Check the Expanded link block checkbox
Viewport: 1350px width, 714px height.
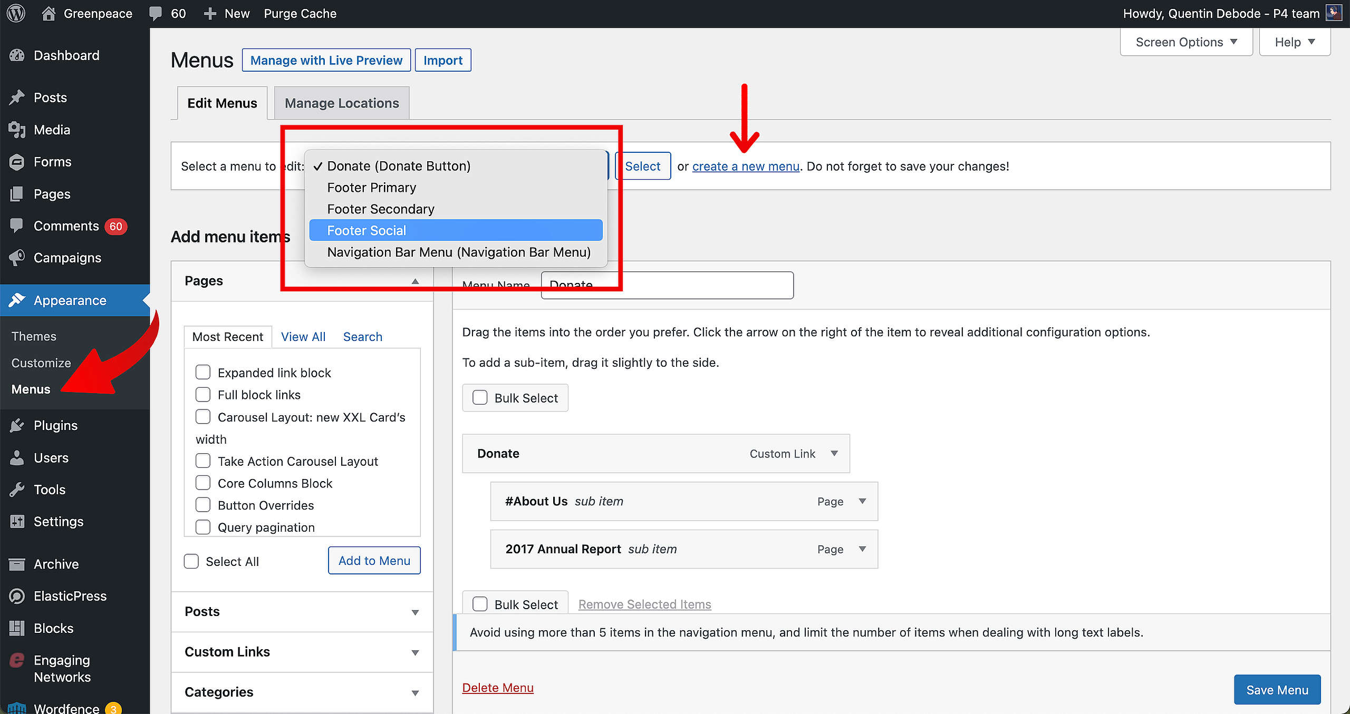click(x=203, y=373)
